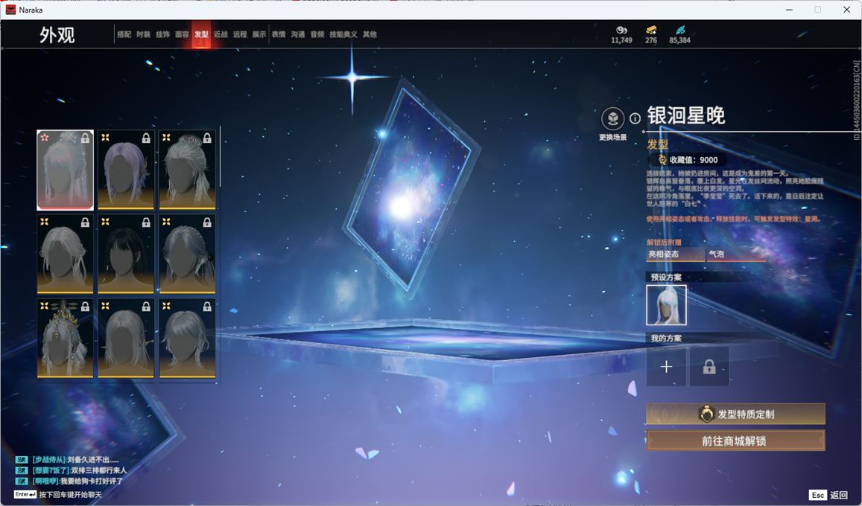Switch to the 表情 tab

coord(279,34)
